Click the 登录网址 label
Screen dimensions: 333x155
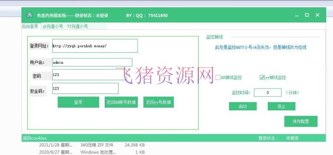tap(39, 46)
